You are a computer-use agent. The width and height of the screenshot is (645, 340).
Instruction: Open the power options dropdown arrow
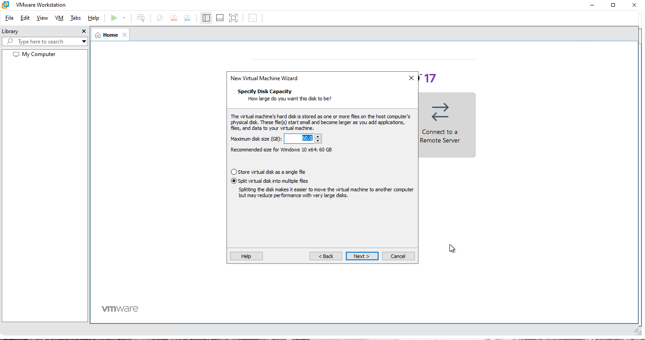pyautogui.click(x=124, y=18)
